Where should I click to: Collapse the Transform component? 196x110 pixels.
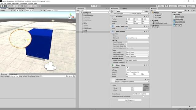pos(111,16)
